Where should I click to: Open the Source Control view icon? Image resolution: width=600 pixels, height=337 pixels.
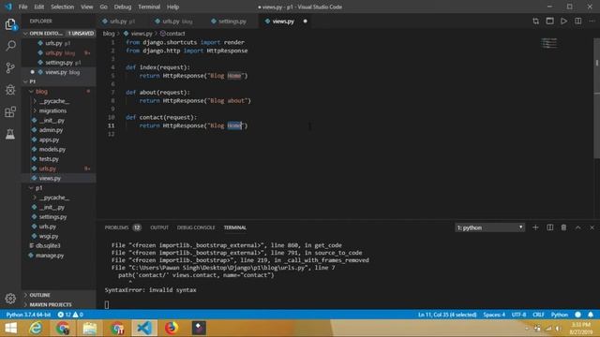(10, 67)
